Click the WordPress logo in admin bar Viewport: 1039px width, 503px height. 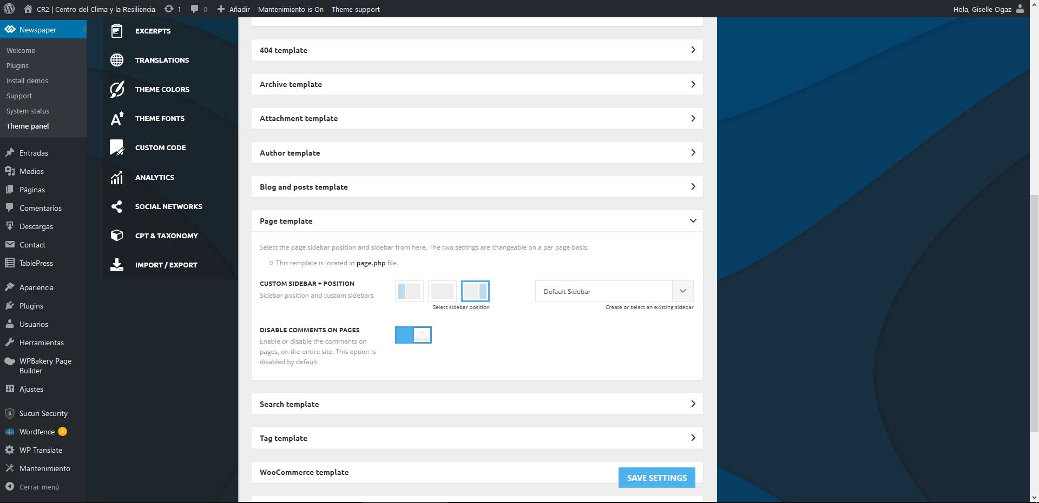tap(9, 9)
